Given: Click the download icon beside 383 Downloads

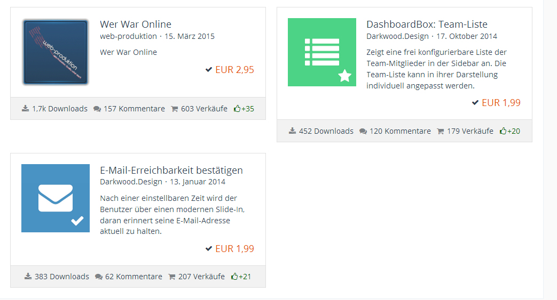Looking at the screenshot, I should point(28,277).
